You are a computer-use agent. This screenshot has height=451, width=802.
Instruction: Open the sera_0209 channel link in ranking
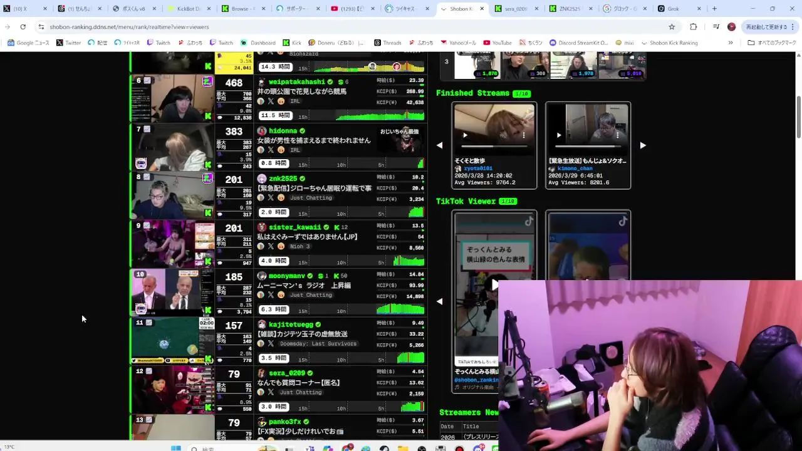point(287,373)
